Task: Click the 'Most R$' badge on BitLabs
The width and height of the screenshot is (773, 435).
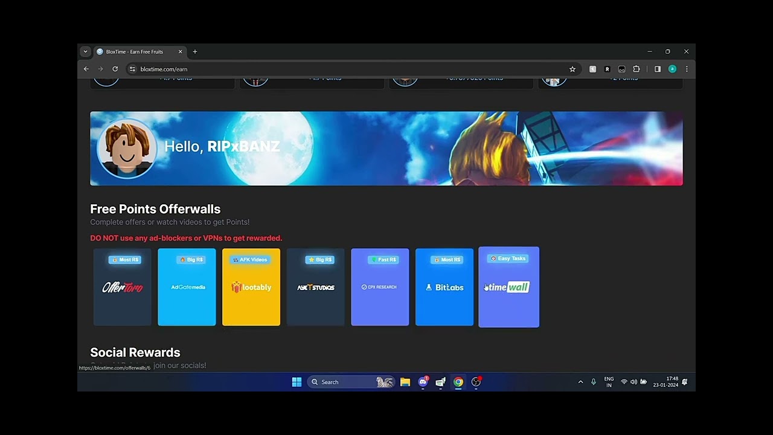Action: (447, 260)
